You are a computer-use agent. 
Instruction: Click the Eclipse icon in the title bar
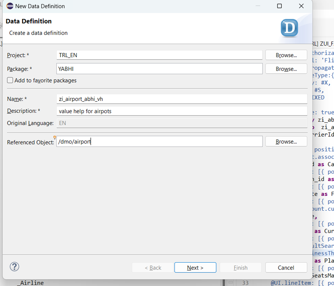10,6
